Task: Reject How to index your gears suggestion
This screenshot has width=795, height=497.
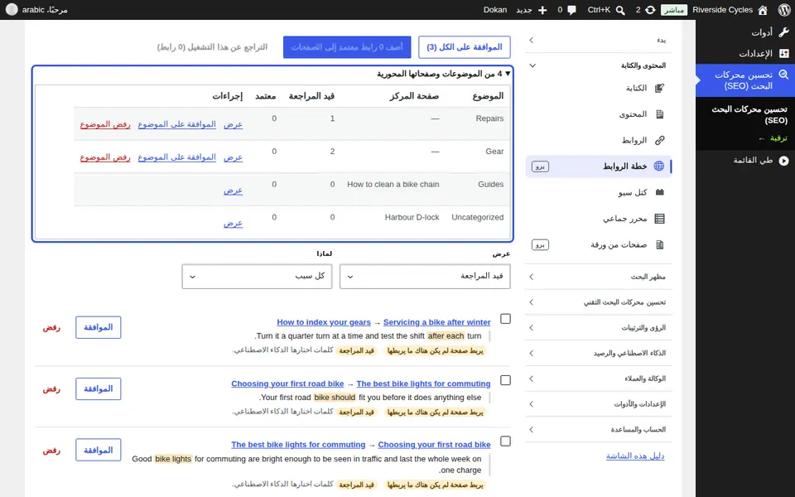Action: 51,328
